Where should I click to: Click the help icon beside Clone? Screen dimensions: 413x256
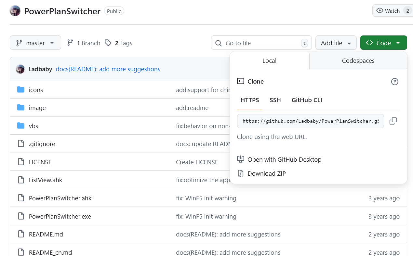[x=394, y=82]
